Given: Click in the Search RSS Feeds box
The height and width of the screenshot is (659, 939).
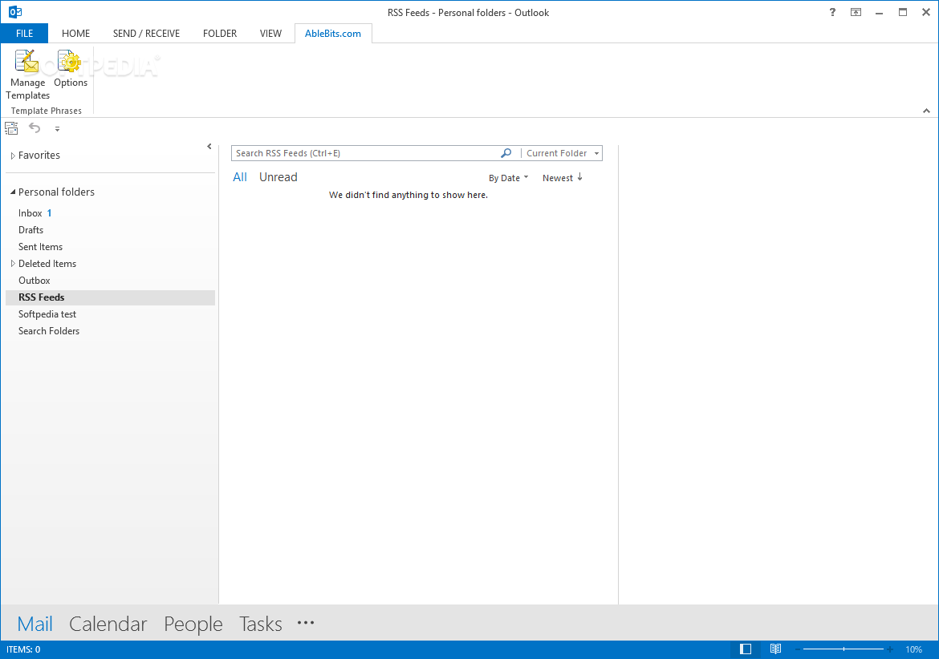Looking at the screenshot, I should pyautogui.click(x=365, y=153).
